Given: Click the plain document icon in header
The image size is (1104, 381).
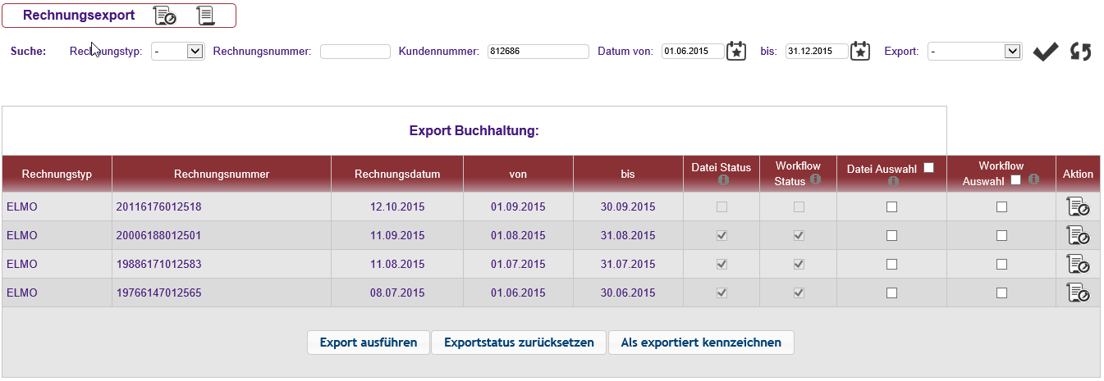Looking at the screenshot, I should [204, 16].
